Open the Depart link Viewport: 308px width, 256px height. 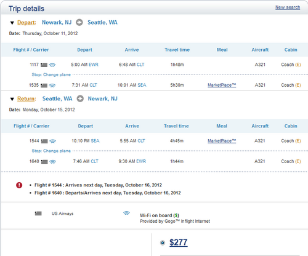26,22
